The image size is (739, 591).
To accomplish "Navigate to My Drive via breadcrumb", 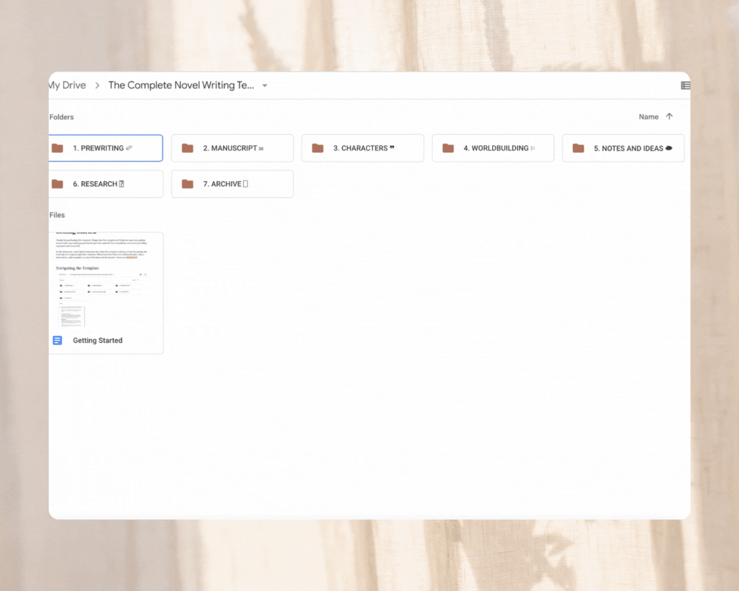I will coord(67,85).
